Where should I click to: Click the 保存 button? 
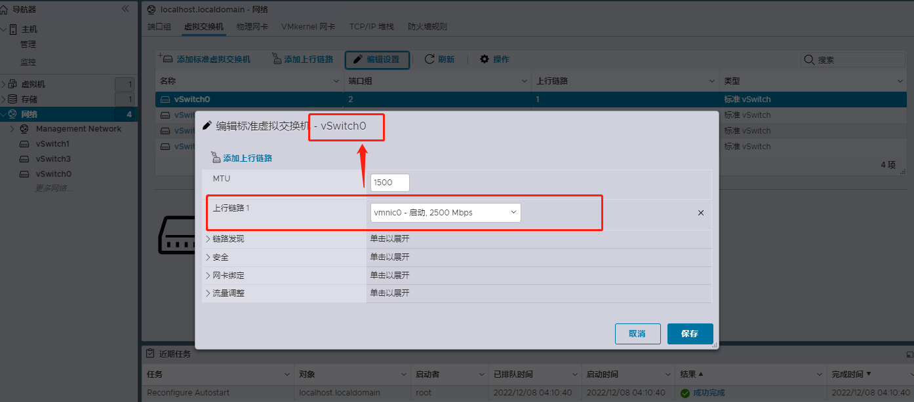(690, 333)
